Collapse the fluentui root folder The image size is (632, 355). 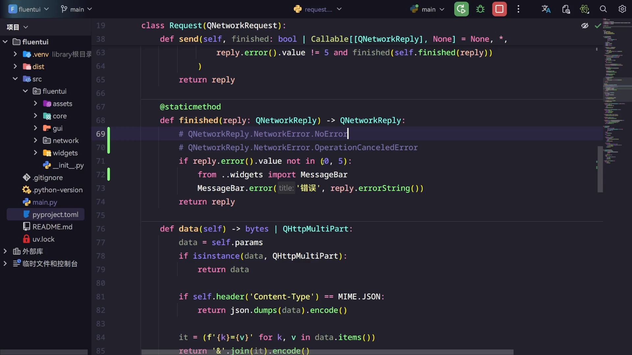(5, 42)
